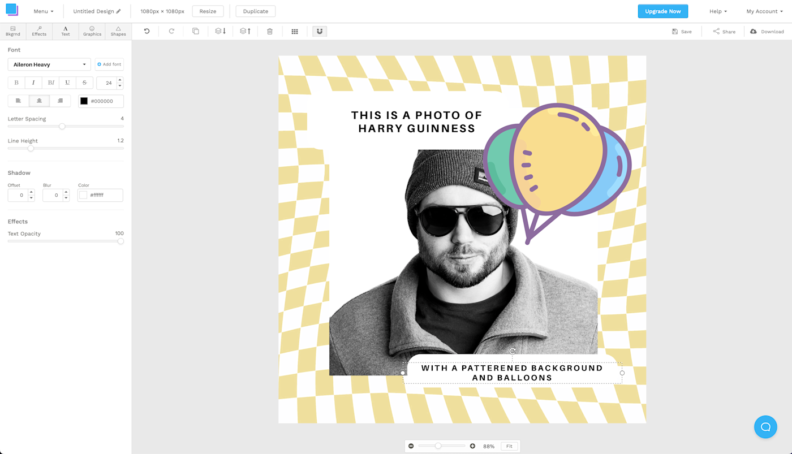This screenshot has height=454, width=792.
Task: Delete the selected element with trash icon
Action: [x=270, y=31]
